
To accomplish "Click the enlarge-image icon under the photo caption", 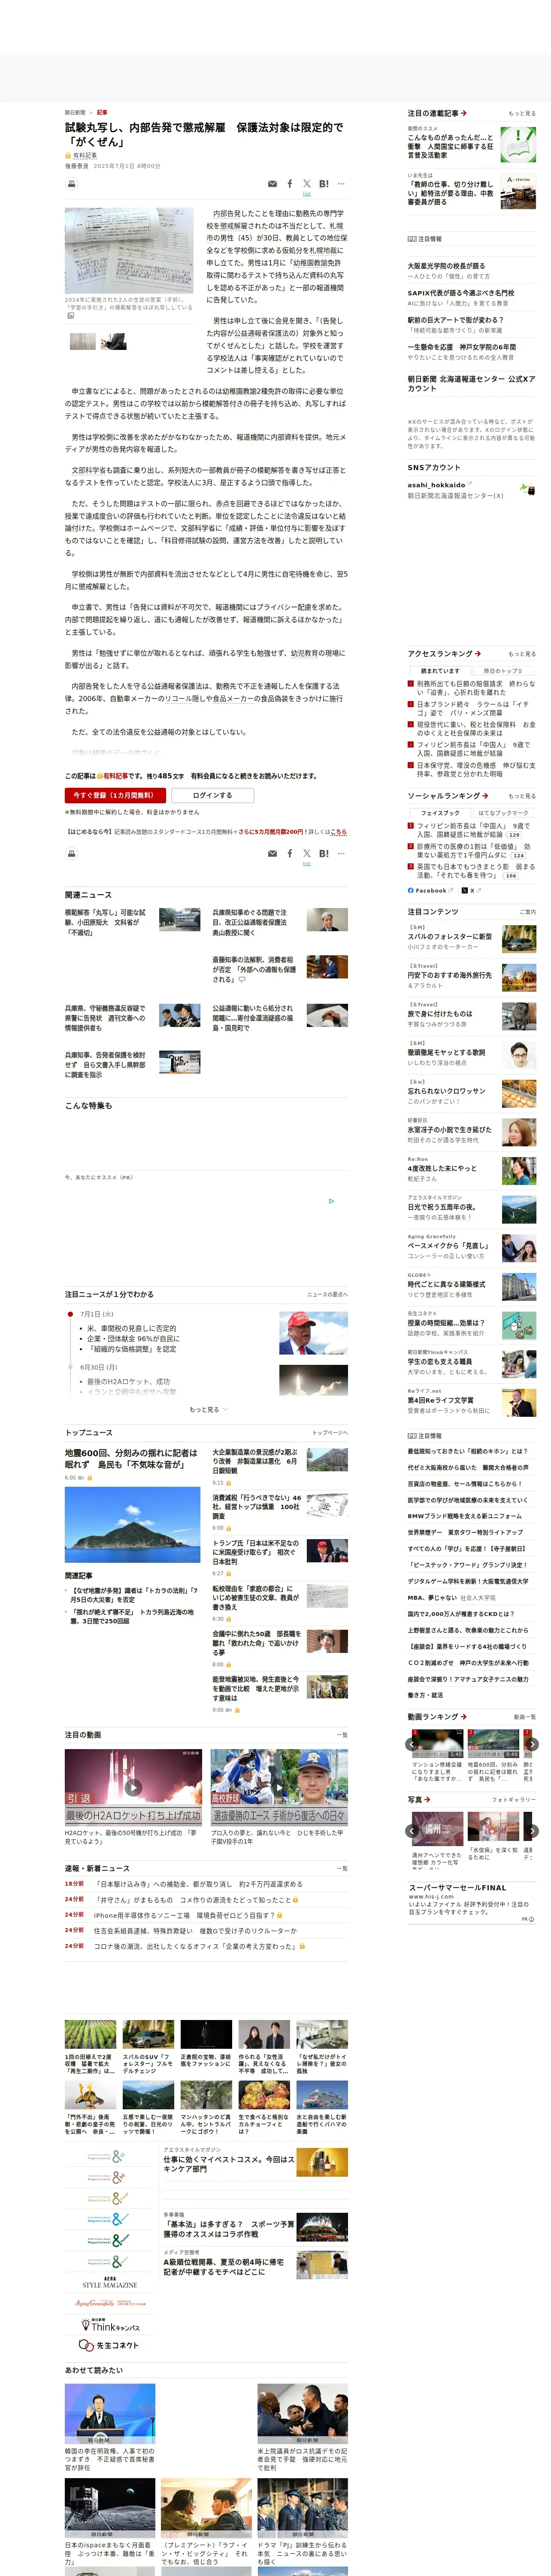I will [70, 316].
